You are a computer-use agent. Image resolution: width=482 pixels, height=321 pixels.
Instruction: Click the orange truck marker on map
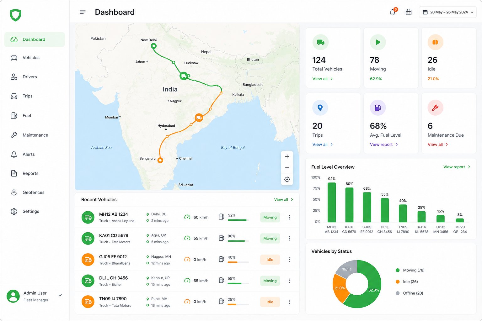(x=199, y=118)
